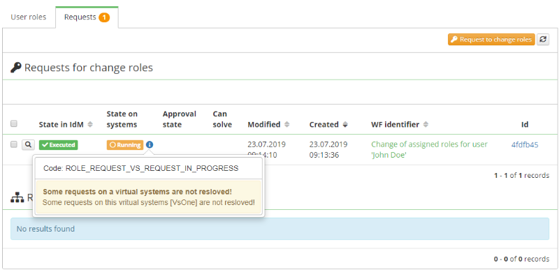Sort by Modified column
The image size is (559, 272).
coord(268,125)
